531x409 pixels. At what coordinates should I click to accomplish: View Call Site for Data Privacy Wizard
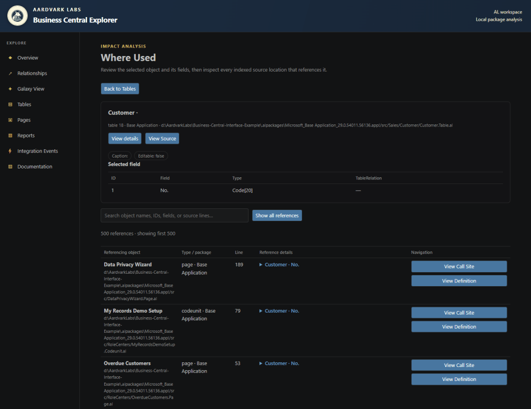[459, 267]
